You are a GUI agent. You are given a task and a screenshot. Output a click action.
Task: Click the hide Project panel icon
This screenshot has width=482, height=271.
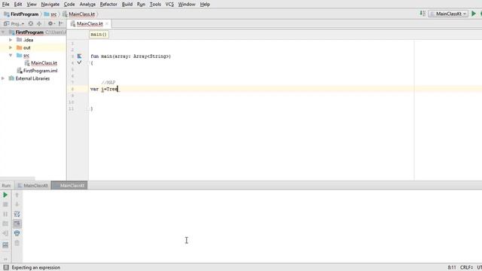pos(61,23)
